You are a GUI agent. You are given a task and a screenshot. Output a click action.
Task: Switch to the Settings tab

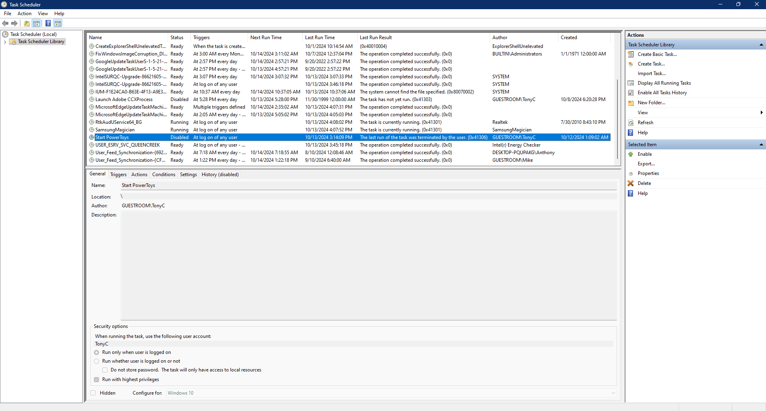click(x=189, y=175)
